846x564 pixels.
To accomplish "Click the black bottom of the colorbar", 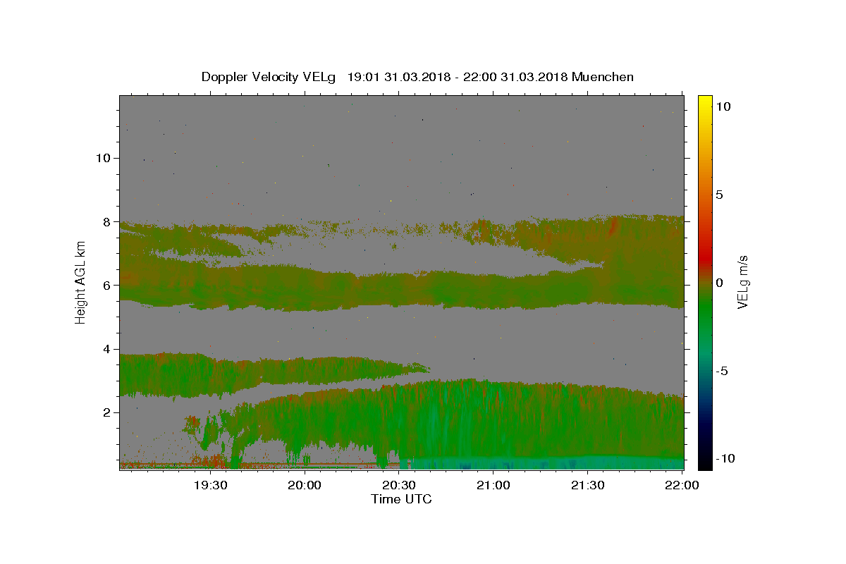I will pyautogui.click(x=704, y=464).
